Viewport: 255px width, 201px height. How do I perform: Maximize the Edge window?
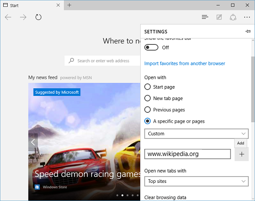point(233,5)
